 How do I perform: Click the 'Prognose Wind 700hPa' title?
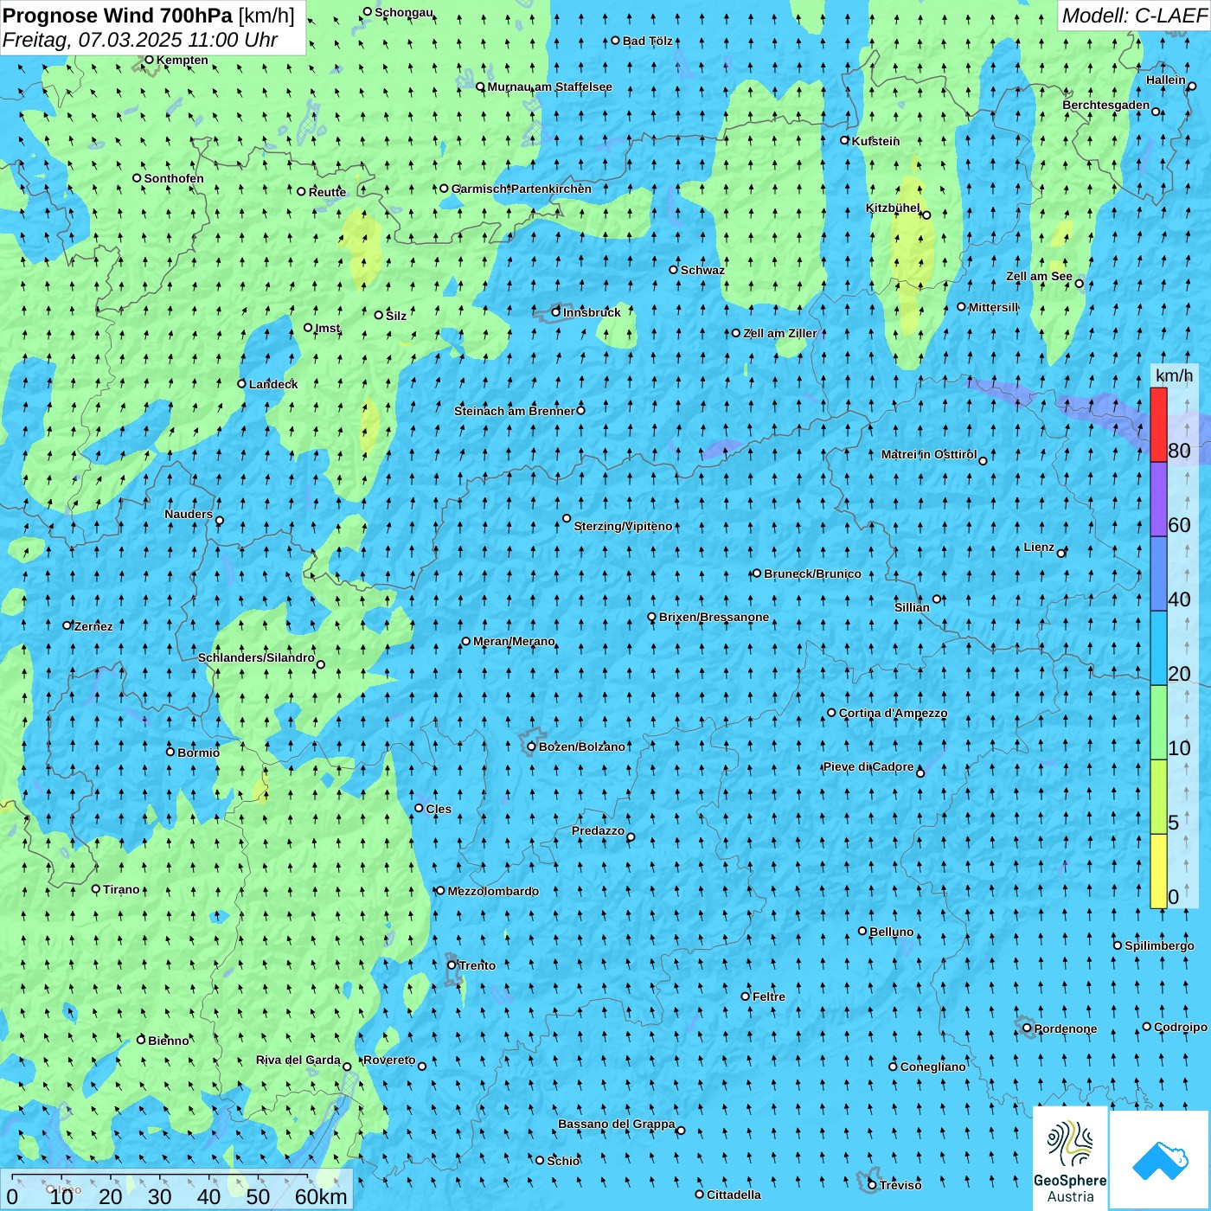click(118, 16)
